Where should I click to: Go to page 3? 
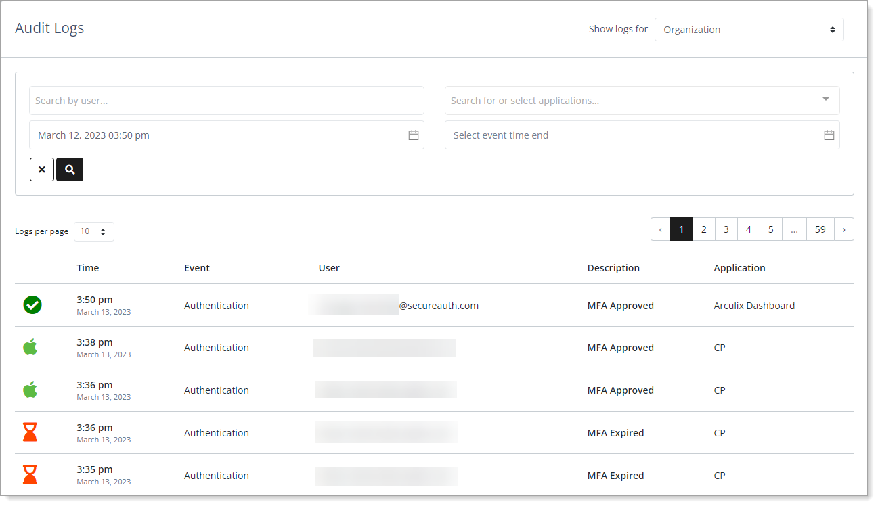point(726,229)
